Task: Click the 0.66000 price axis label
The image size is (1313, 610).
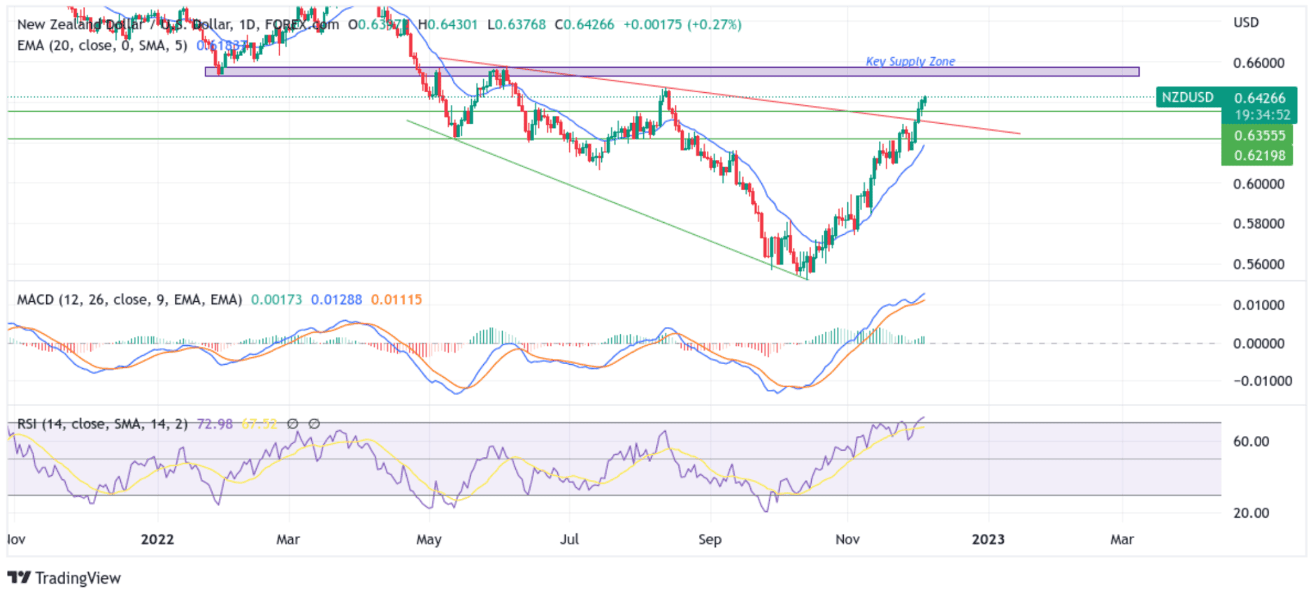Action: coord(1259,63)
